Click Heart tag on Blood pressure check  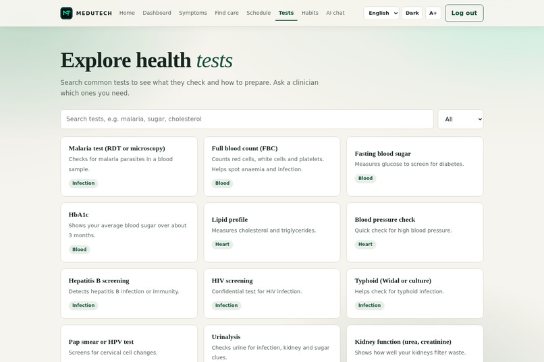click(x=365, y=244)
